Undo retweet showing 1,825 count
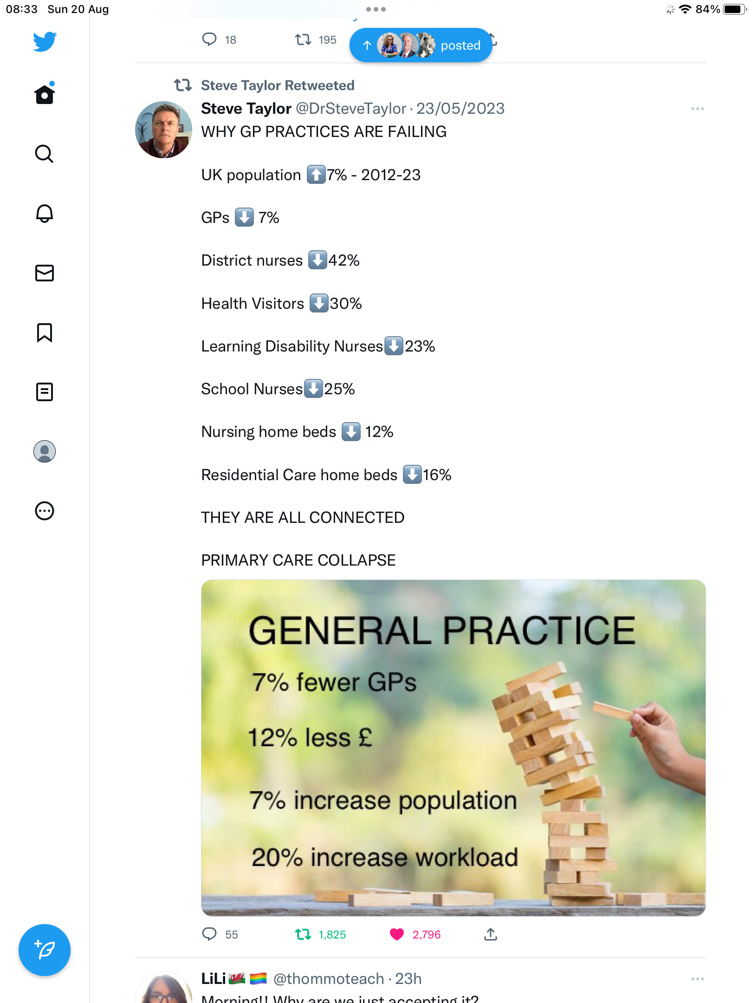752x1003 pixels. (x=303, y=934)
